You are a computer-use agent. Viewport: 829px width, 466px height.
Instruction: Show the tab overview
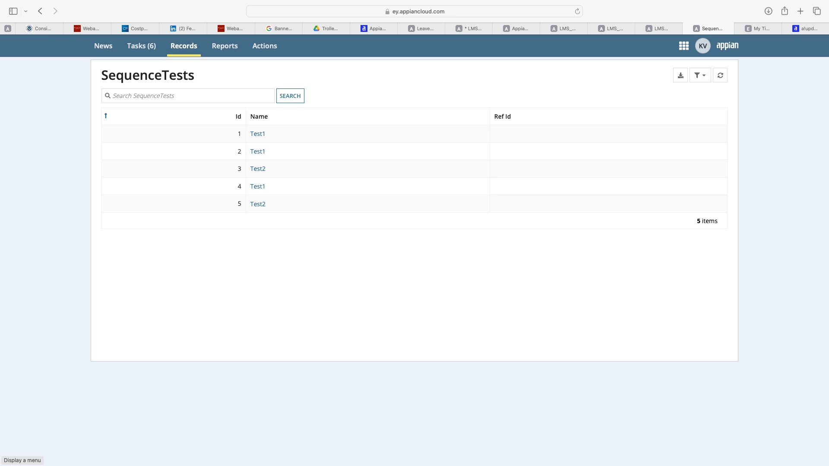point(816,11)
